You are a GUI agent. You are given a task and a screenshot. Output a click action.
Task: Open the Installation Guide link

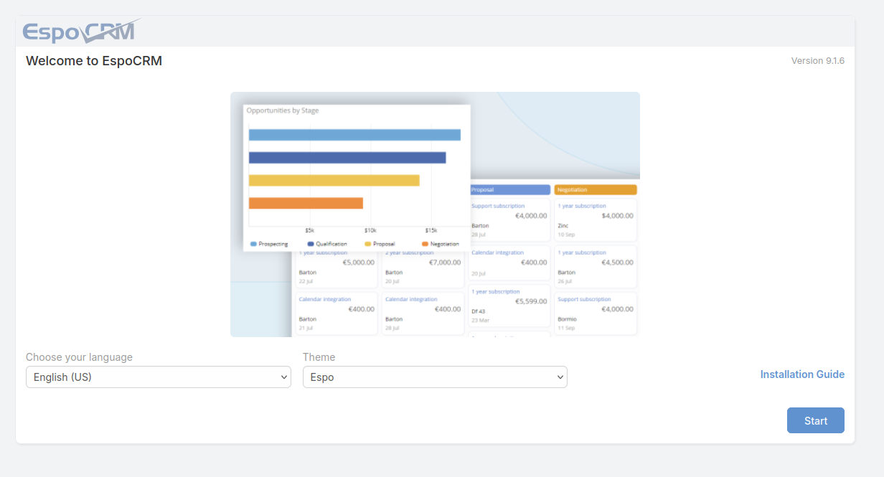802,374
